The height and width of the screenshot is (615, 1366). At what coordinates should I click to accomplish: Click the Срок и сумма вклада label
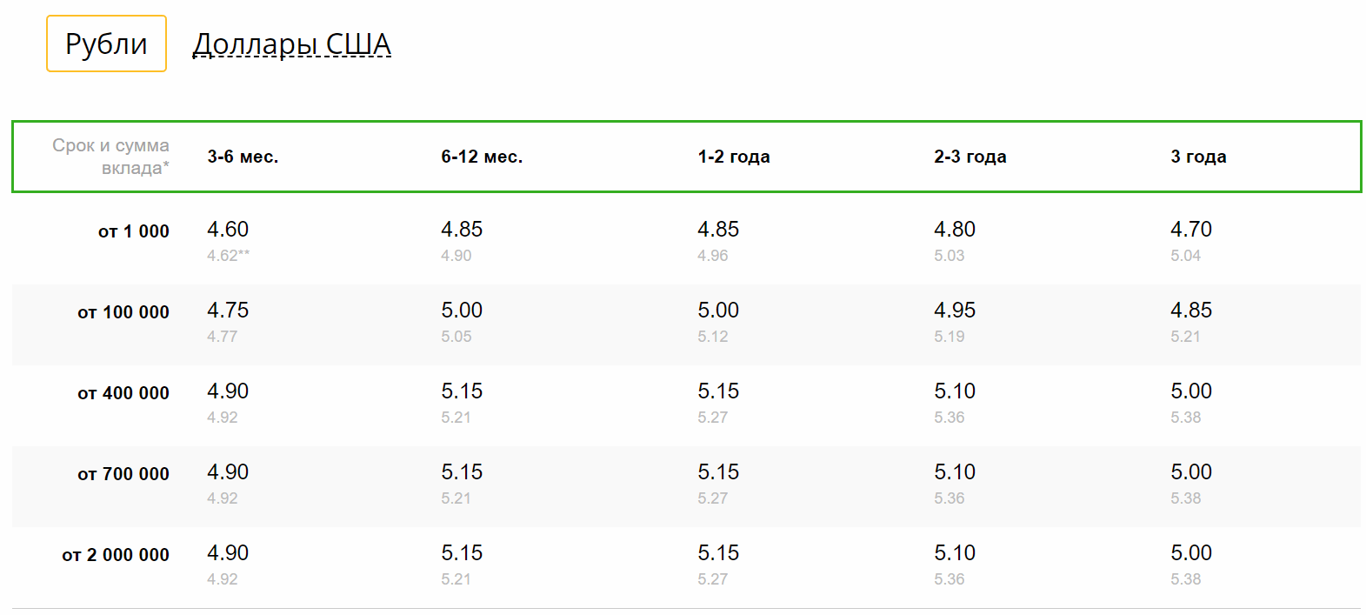pyautogui.click(x=110, y=157)
